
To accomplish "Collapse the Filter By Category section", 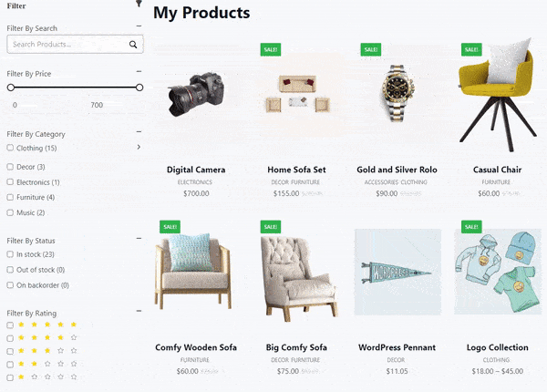I will point(139,132).
